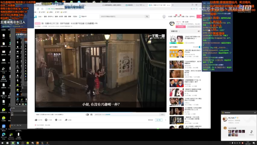
Task: Click the danmaku text input field
Action: point(127,115)
